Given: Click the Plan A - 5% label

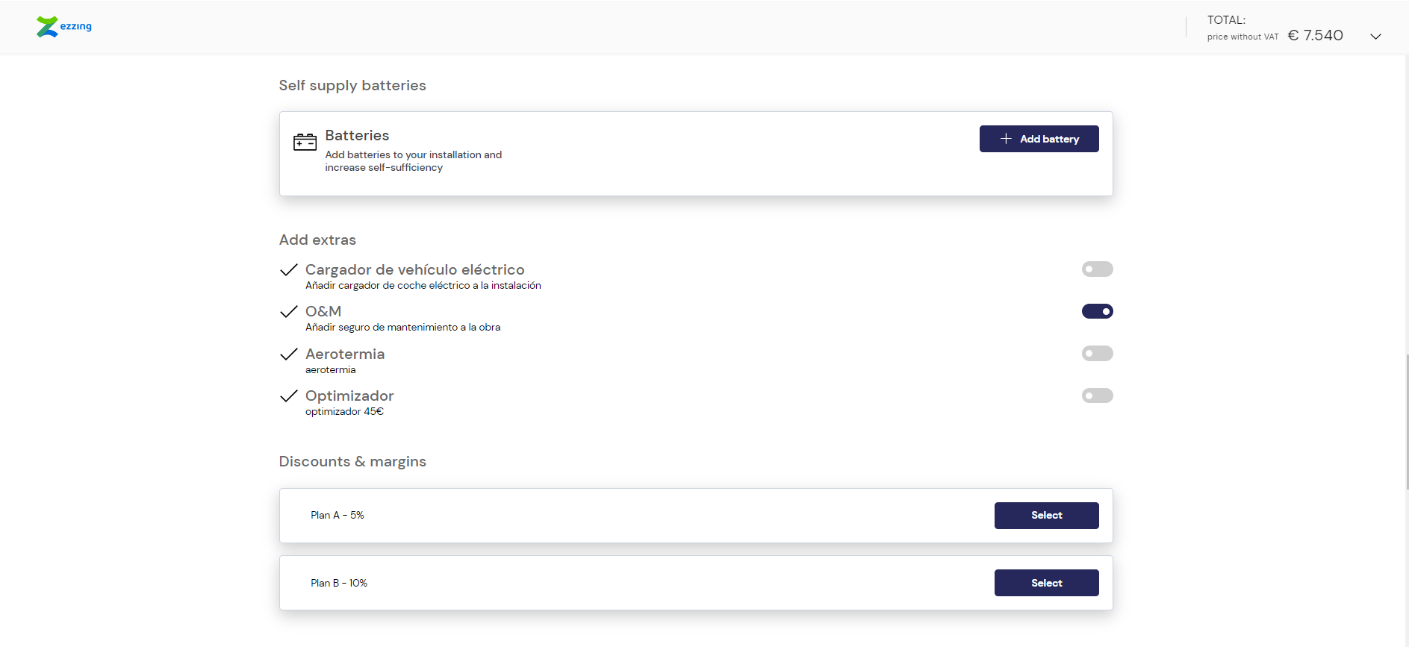Looking at the screenshot, I should (x=338, y=516).
